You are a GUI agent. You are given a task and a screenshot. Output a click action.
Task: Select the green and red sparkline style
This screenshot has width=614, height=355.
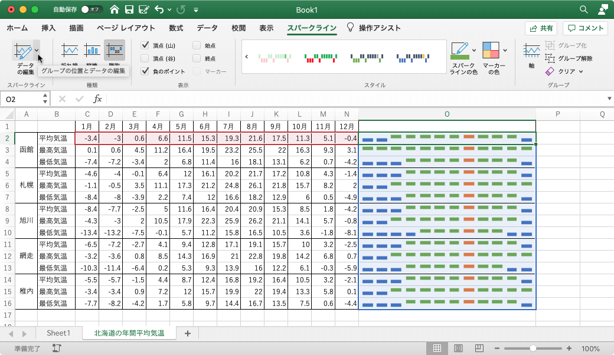(x=321, y=58)
